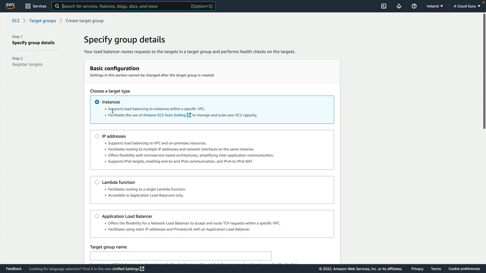486x273 pixels.
Task: Click the search magnifier icon
Action: (x=57, y=6)
